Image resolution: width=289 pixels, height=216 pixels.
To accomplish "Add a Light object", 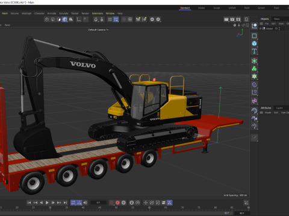I will pos(254,126).
